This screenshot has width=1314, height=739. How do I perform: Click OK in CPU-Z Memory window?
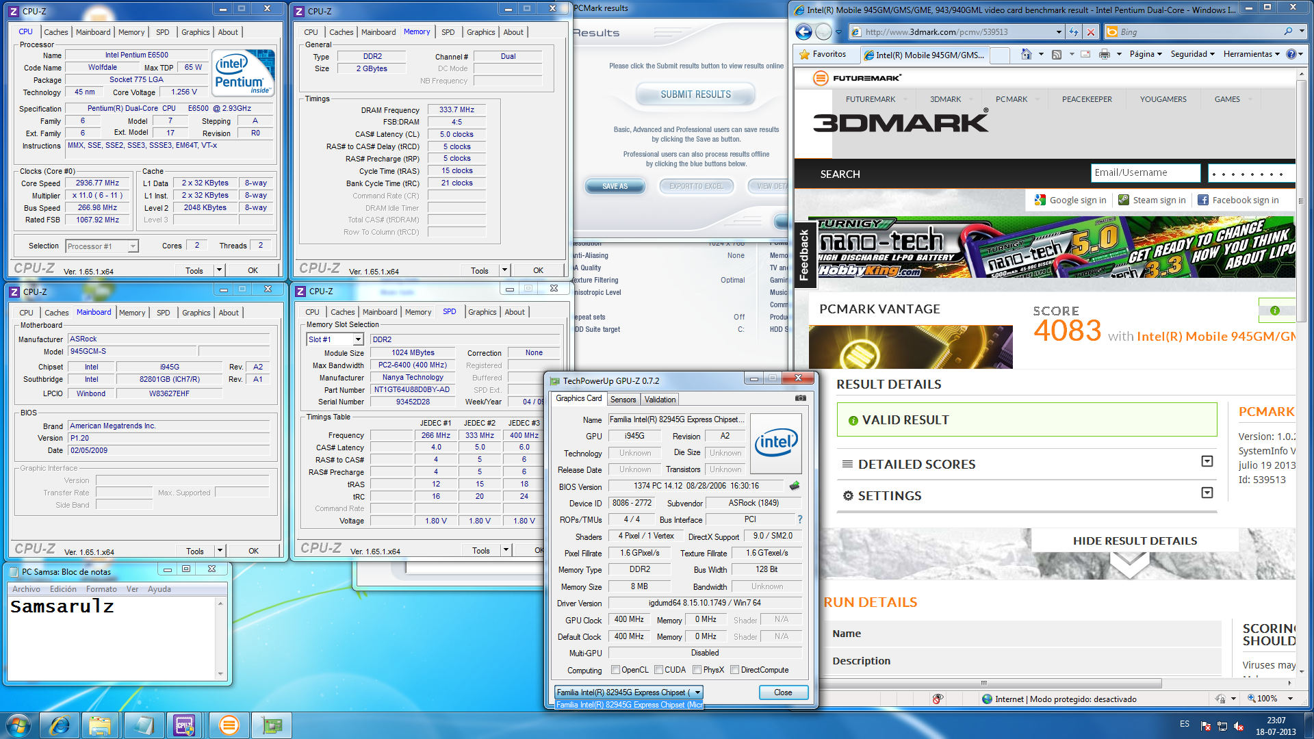point(538,270)
